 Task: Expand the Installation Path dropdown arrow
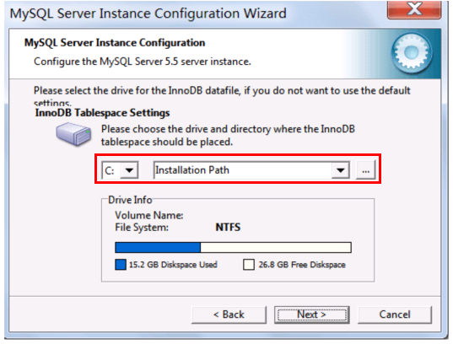340,170
